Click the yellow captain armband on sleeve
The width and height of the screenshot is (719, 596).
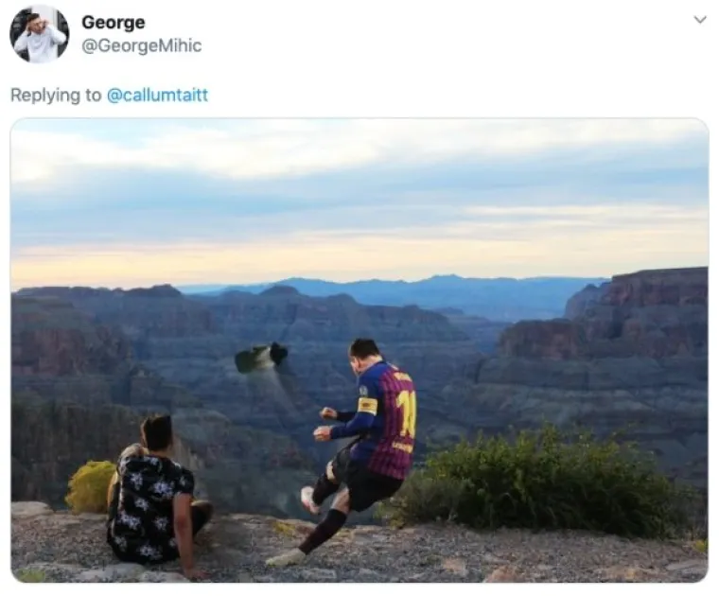pos(367,406)
